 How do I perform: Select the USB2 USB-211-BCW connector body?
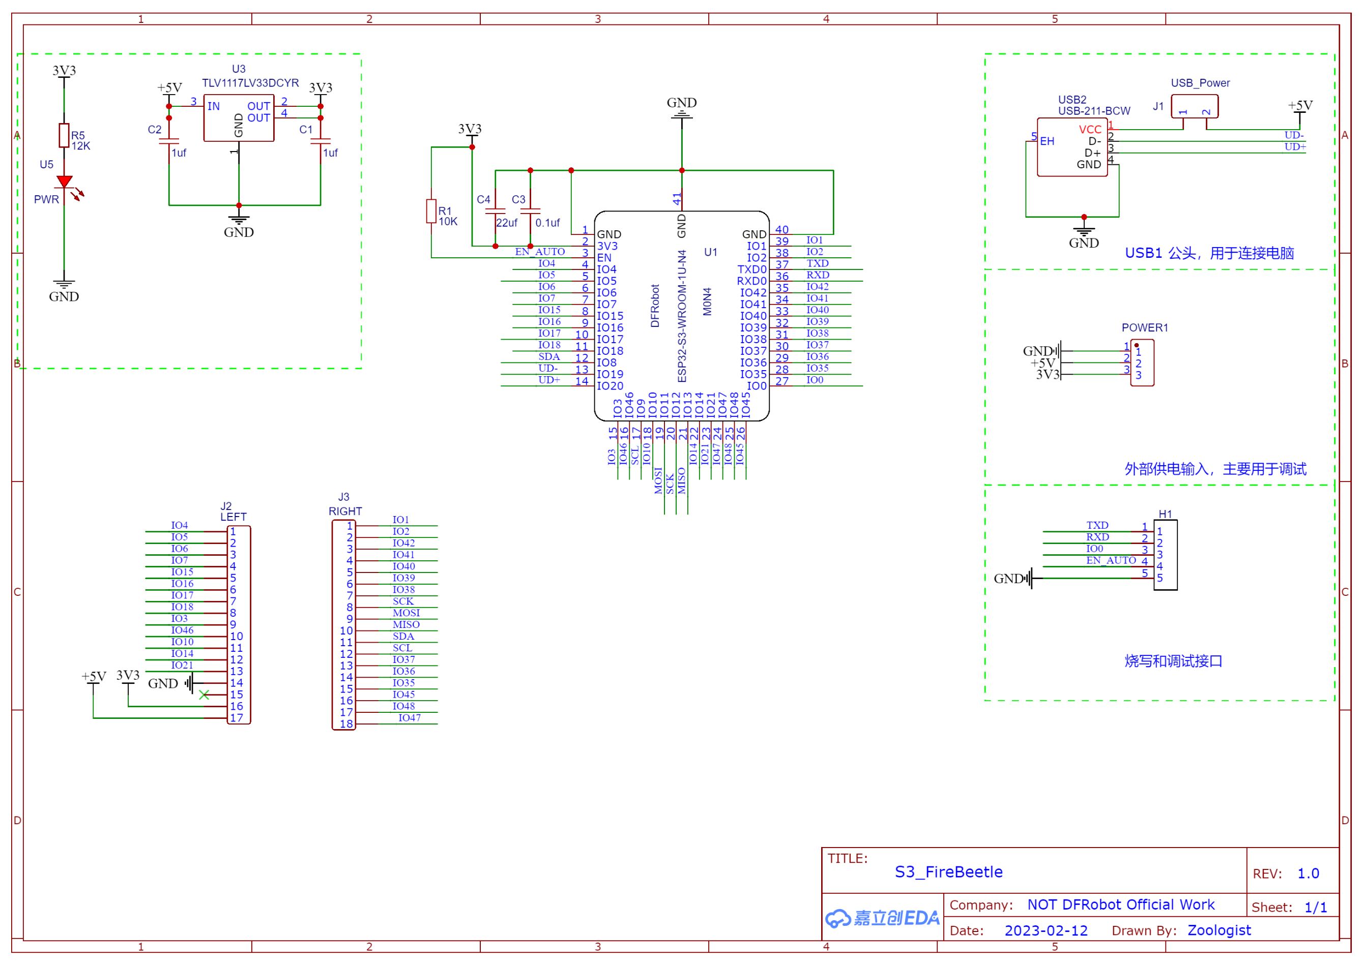click(1071, 147)
